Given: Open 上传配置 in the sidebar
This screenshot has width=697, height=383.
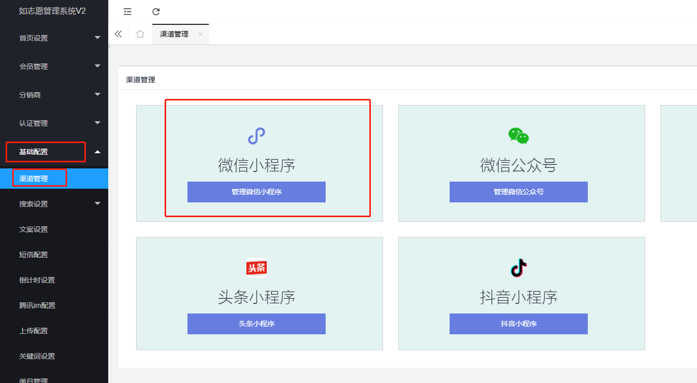Looking at the screenshot, I should pos(34,331).
